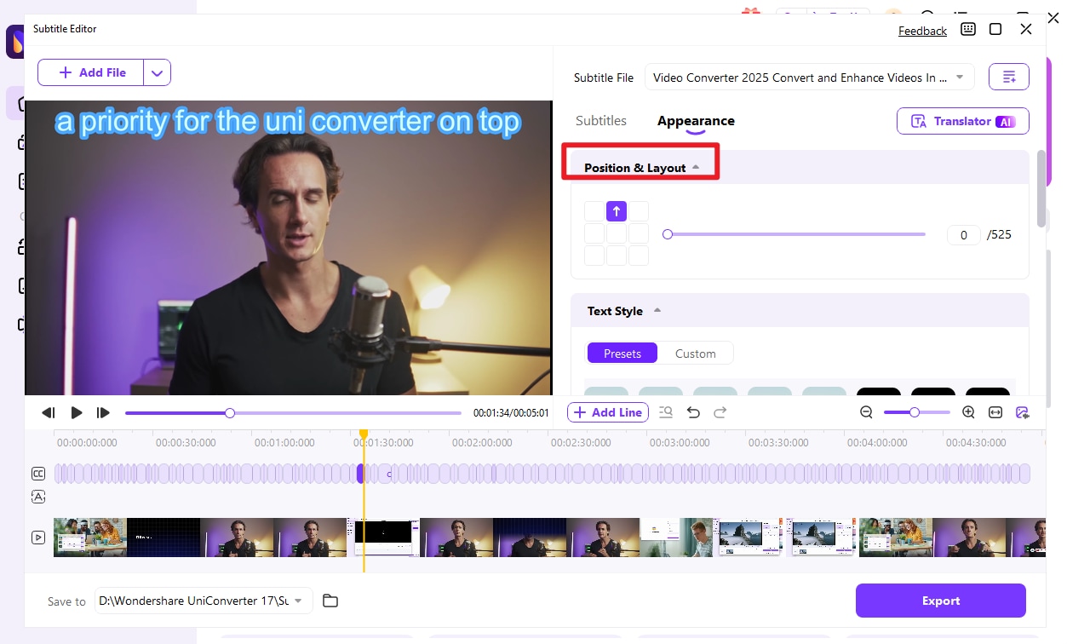
Task: Redo the last subtitle edit
Action: click(x=720, y=412)
